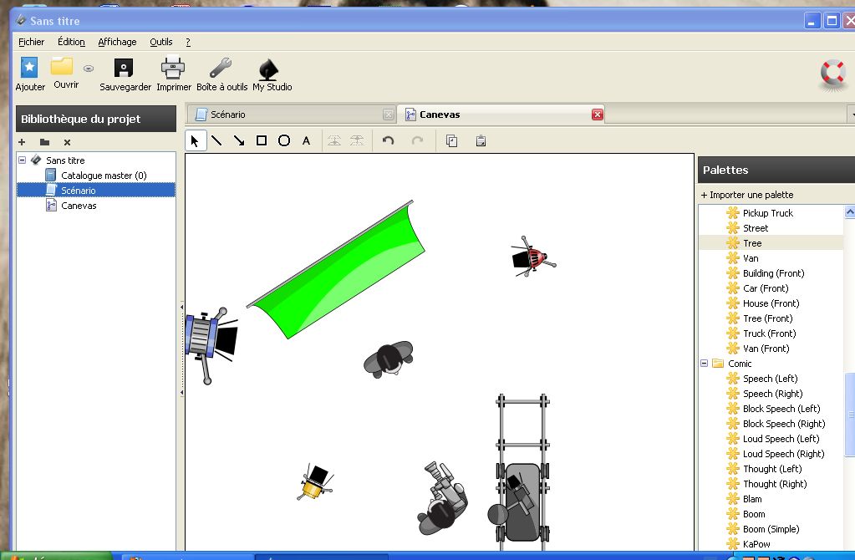This screenshot has width=855, height=560.
Task: Open Canevas in the library tree
Action: pos(79,206)
